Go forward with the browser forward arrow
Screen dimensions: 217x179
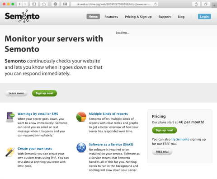[25, 4]
